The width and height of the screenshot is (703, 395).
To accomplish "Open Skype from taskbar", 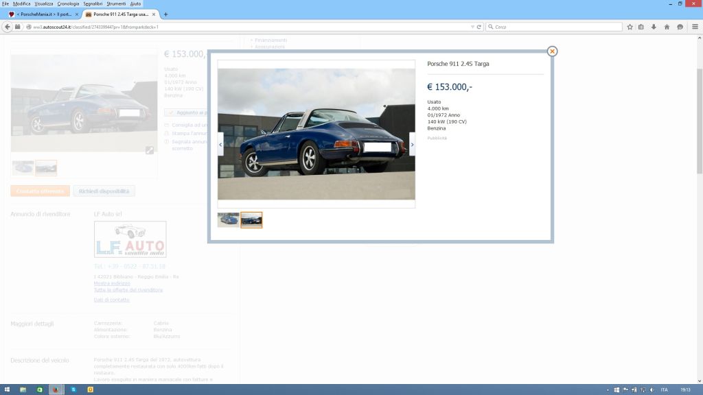I will point(73,390).
